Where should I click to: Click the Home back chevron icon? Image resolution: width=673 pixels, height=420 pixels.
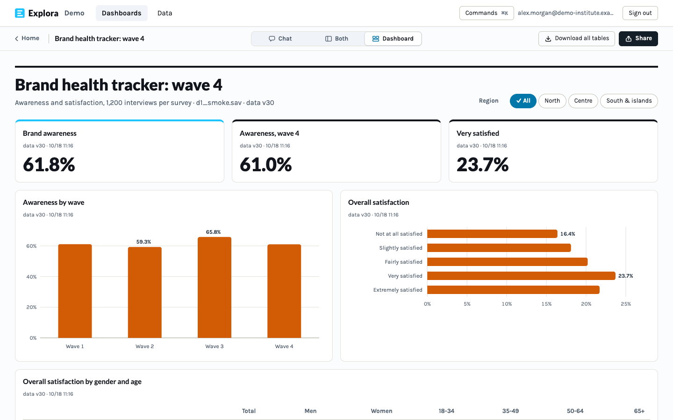(17, 39)
